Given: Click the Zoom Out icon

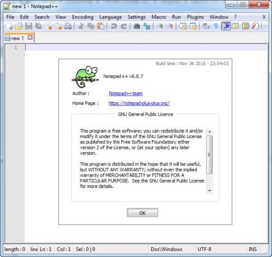Looking at the screenshot, I should pyautogui.click(x=170, y=26).
